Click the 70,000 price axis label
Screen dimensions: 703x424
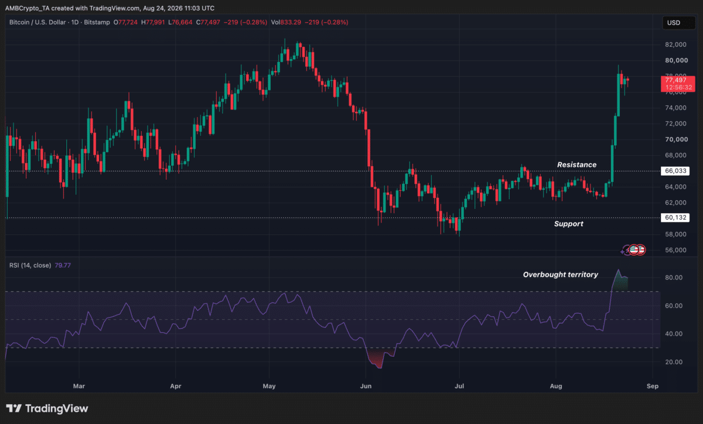[x=676, y=139]
